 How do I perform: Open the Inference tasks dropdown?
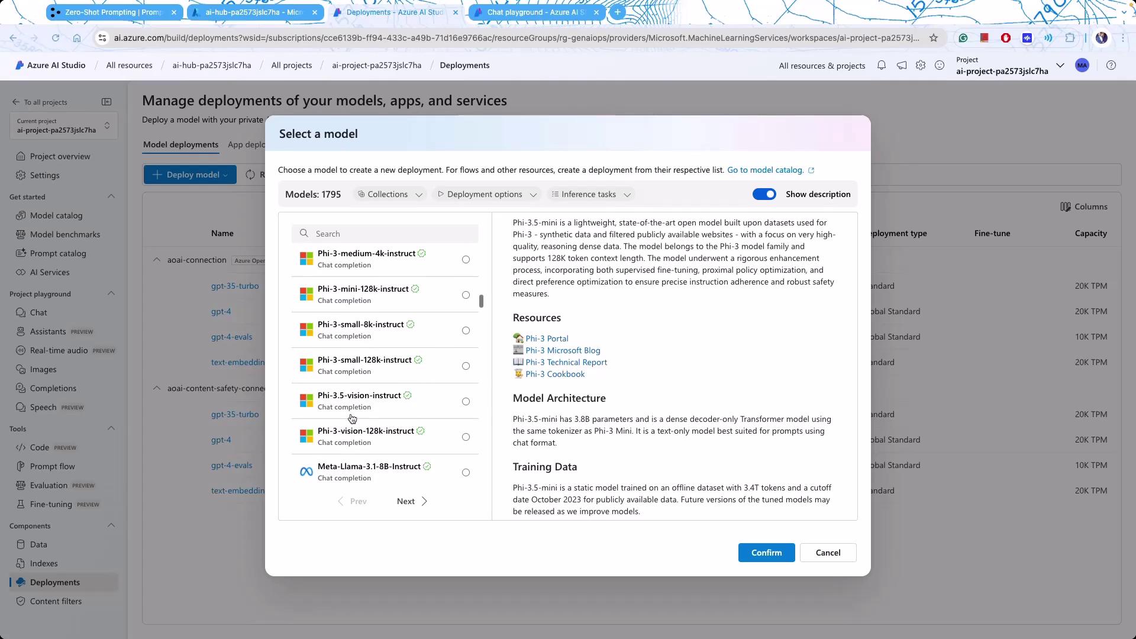pos(590,194)
